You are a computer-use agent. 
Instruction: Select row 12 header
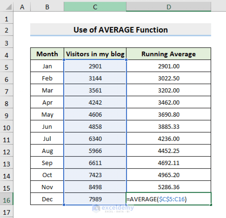[x=6, y=151]
